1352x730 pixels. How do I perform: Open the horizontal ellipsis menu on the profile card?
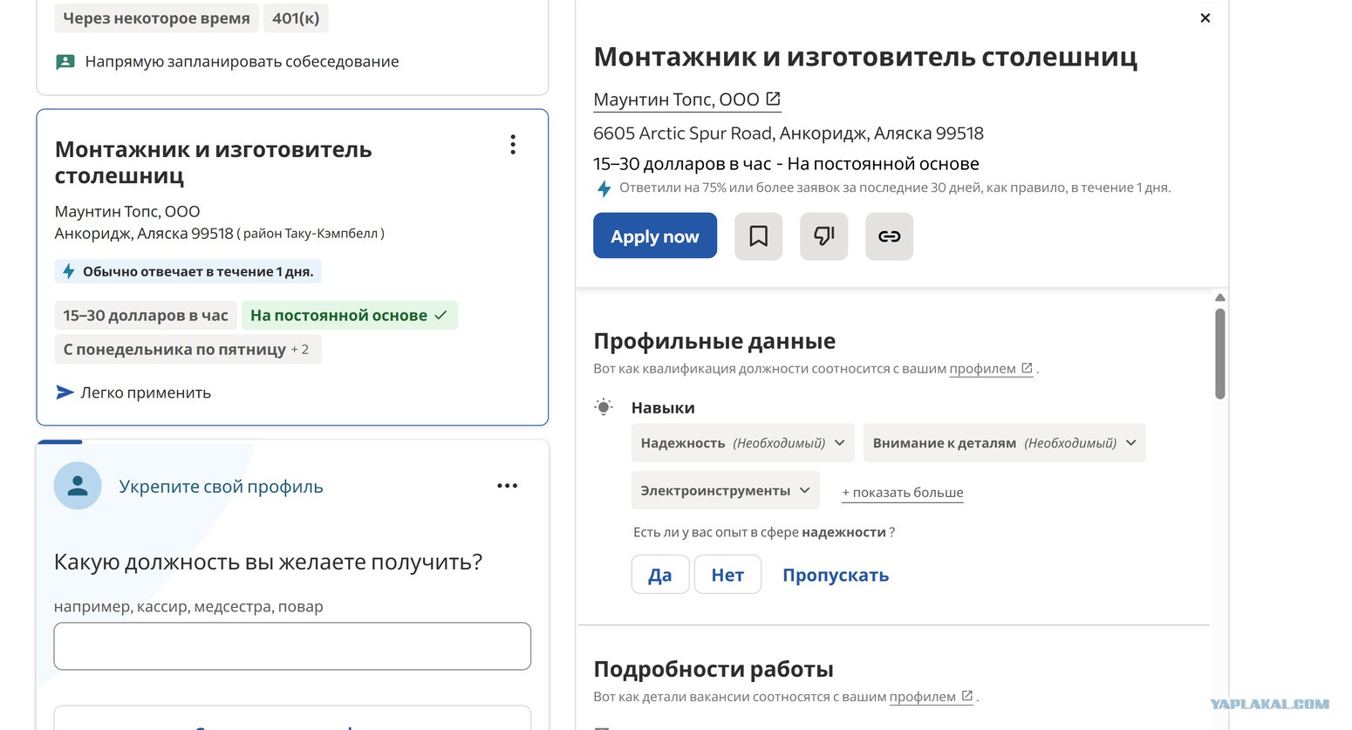coord(507,486)
